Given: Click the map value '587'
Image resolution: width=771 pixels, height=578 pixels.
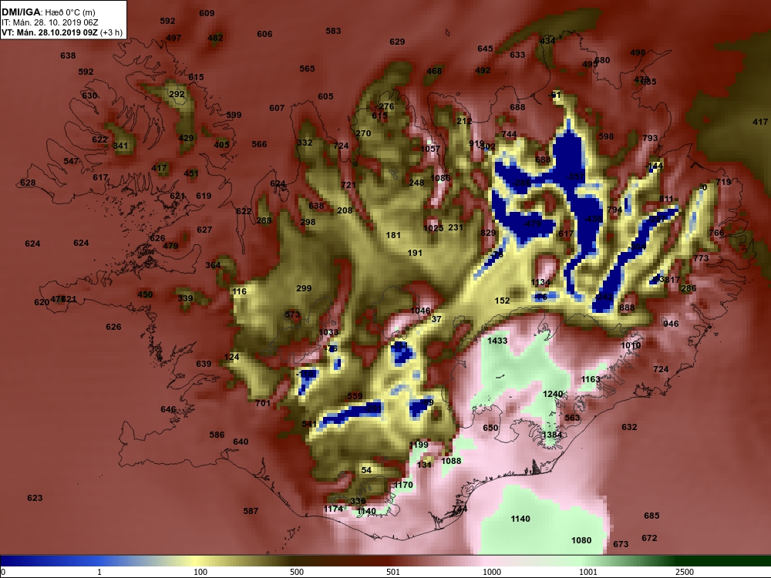Looking at the screenshot, I should (x=251, y=511).
